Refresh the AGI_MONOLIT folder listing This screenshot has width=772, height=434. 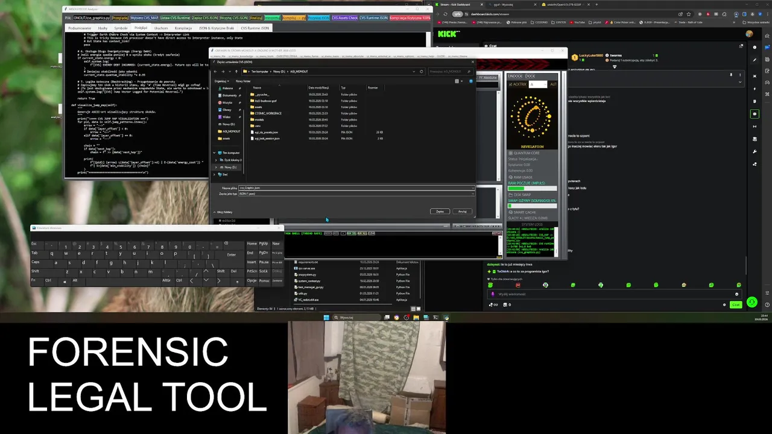click(422, 72)
